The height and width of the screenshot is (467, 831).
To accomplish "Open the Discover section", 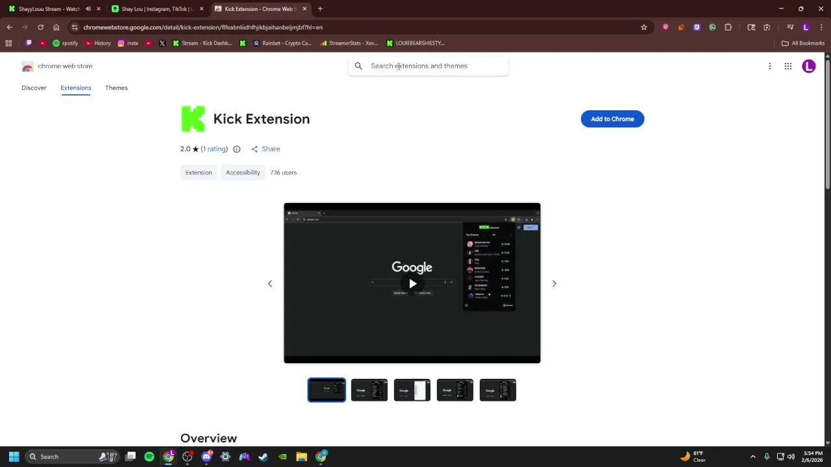I will click(x=34, y=88).
